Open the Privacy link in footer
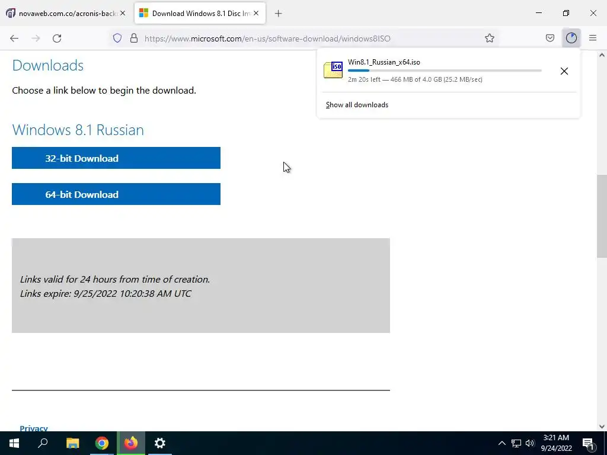This screenshot has height=455, width=607. (x=34, y=428)
